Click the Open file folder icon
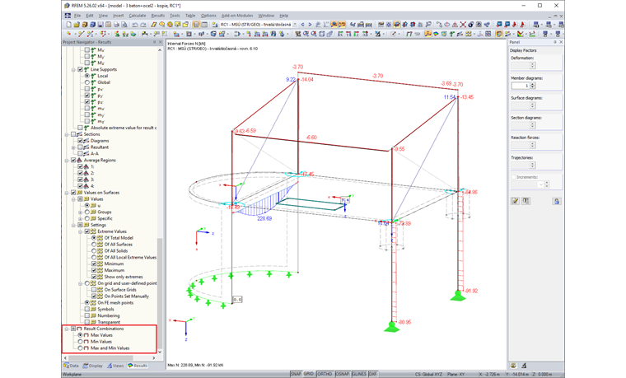626x378 pixels. point(77,25)
